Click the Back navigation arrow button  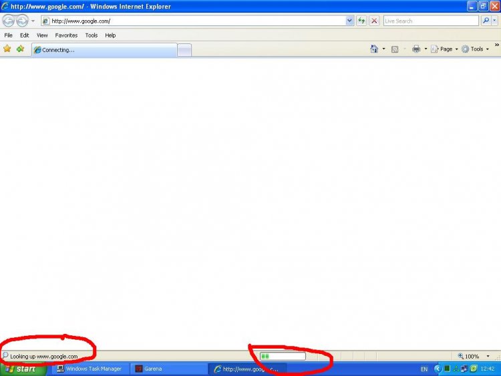pos(9,21)
